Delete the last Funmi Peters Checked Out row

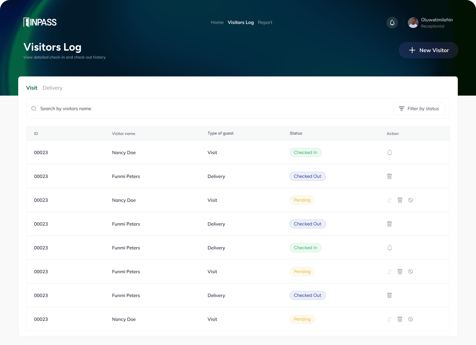[389, 295]
